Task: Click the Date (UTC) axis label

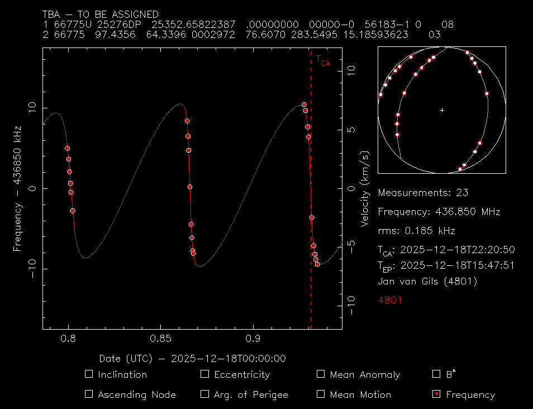Action: coord(192,358)
